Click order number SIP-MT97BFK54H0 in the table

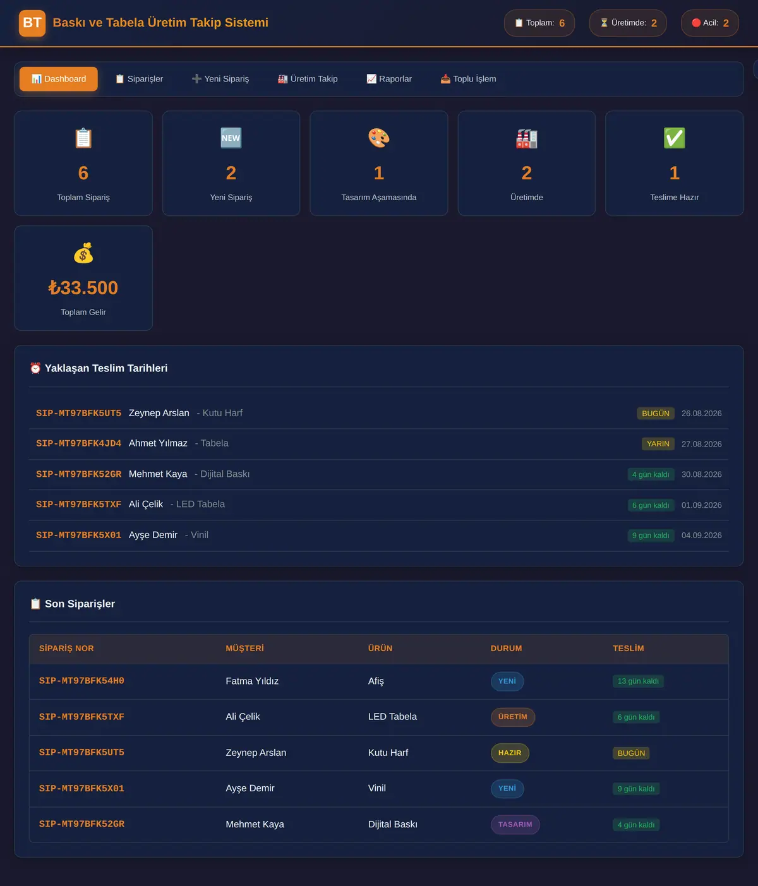(x=81, y=681)
